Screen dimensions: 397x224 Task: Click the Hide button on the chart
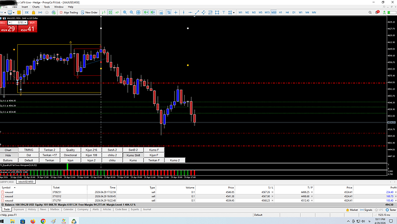pos(8,155)
